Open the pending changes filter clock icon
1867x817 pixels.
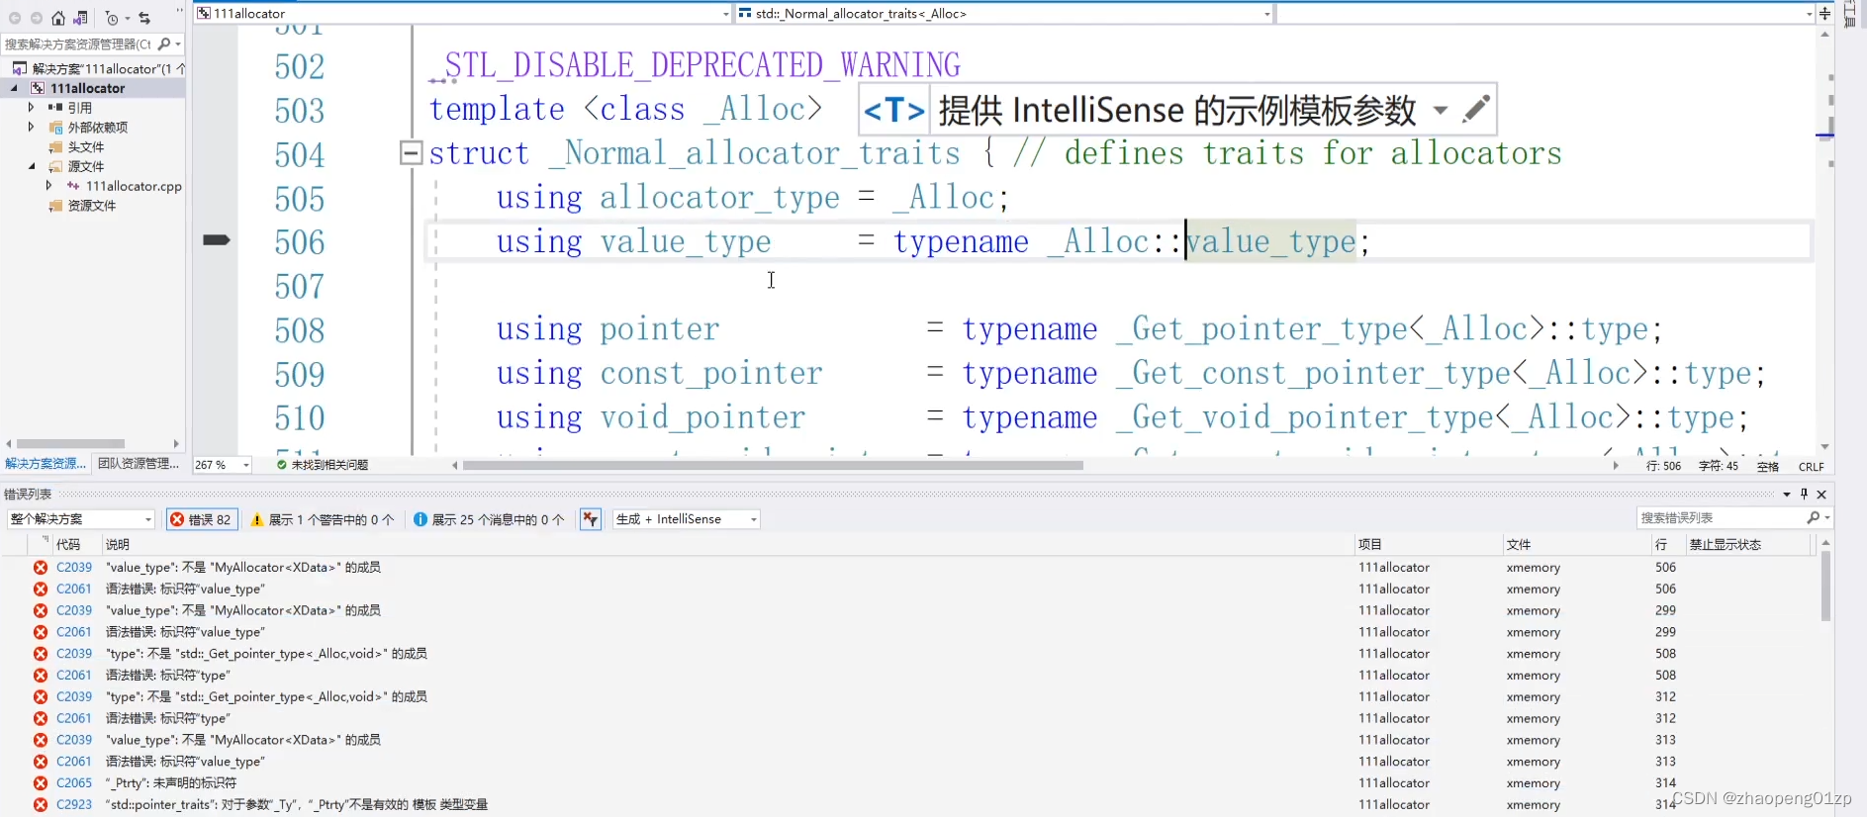coord(112,18)
